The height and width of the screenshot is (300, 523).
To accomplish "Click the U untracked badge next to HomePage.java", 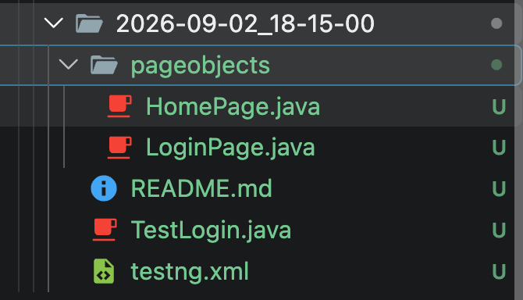I will click(499, 106).
